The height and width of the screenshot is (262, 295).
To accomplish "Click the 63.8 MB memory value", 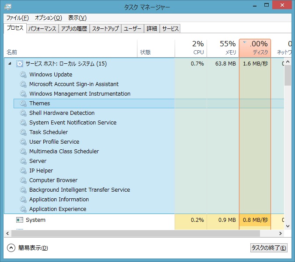I will [225, 64].
